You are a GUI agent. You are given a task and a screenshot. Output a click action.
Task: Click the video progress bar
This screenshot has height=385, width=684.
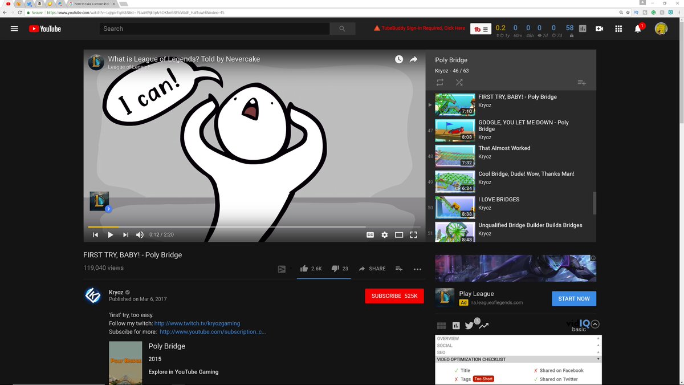254,226
